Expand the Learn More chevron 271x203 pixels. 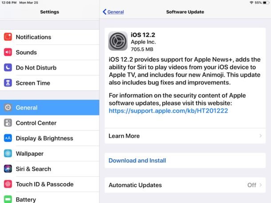coord(260,136)
